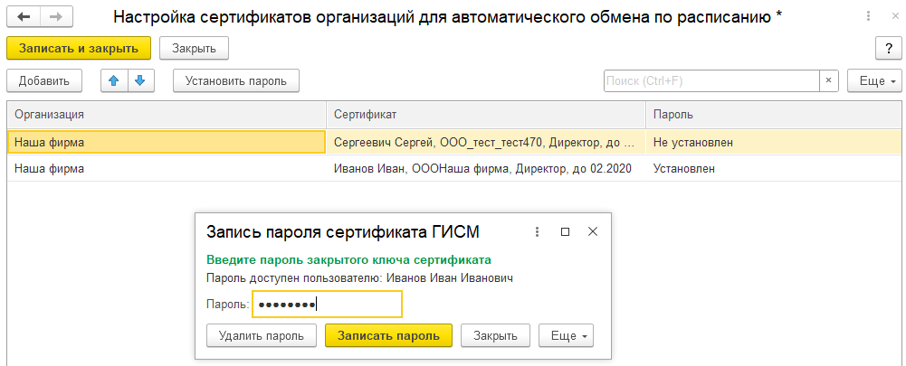Focus the search field 'Поиск (Ctrl+F)'
Image resolution: width=906 pixels, height=366 pixels.
(710, 80)
